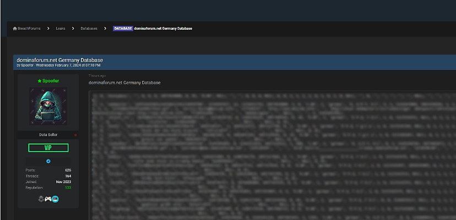Click the grey medal award icon

pos(41,199)
